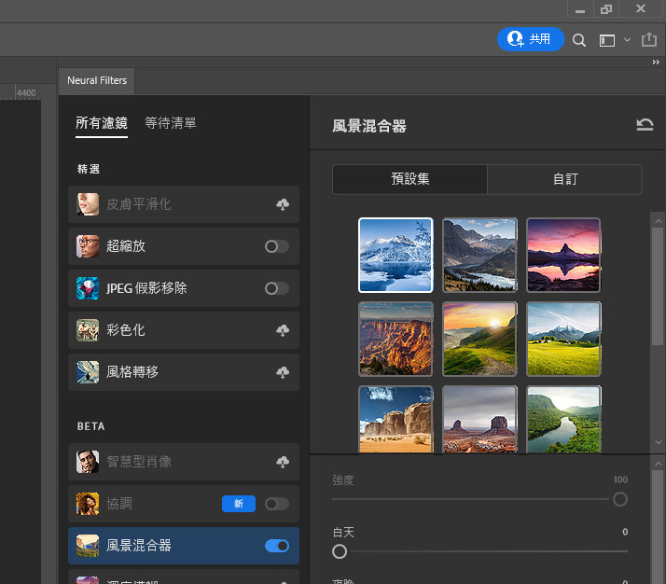Disable the 風景混合器 toggle
The height and width of the screenshot is (584, 666).
pyautogui.click(x=277, y=546)
